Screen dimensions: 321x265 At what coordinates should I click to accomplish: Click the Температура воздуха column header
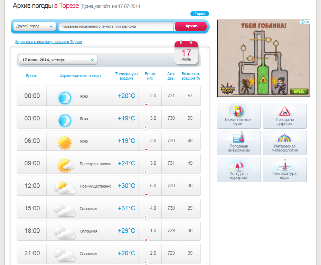pyautogui.click(x=126, y=76)
